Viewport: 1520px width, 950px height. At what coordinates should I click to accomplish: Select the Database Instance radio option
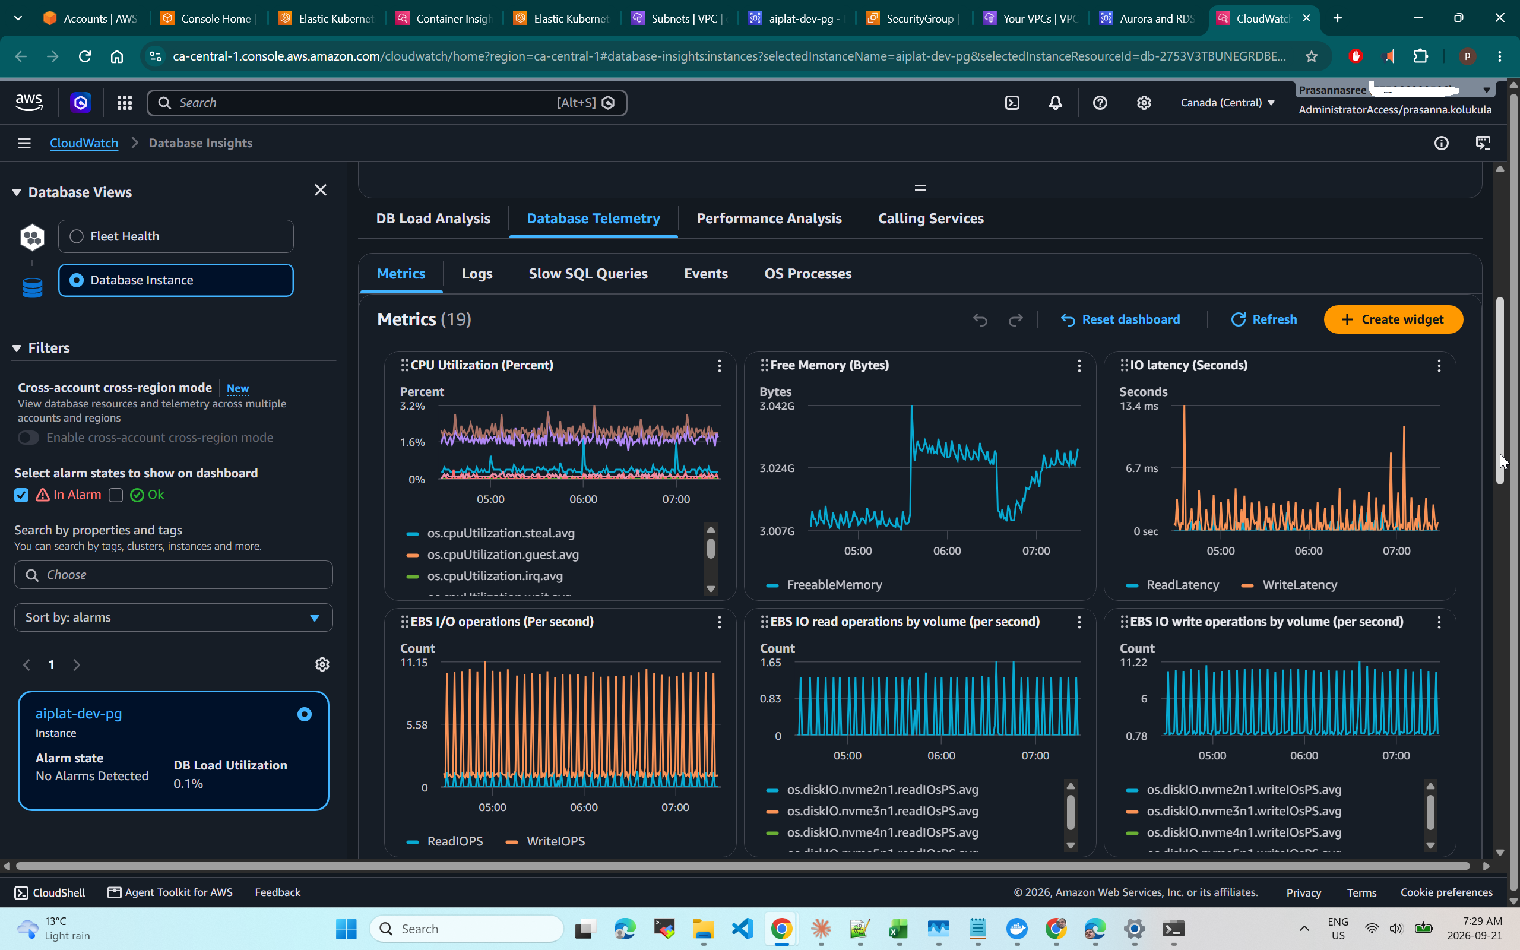click(x=77, y=280)
